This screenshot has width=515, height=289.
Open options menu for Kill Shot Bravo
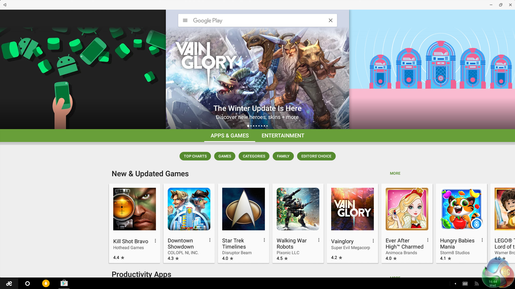[x=155, y=241]
